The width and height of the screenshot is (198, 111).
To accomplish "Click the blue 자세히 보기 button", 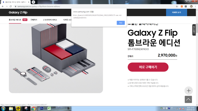I will point(176,12).
